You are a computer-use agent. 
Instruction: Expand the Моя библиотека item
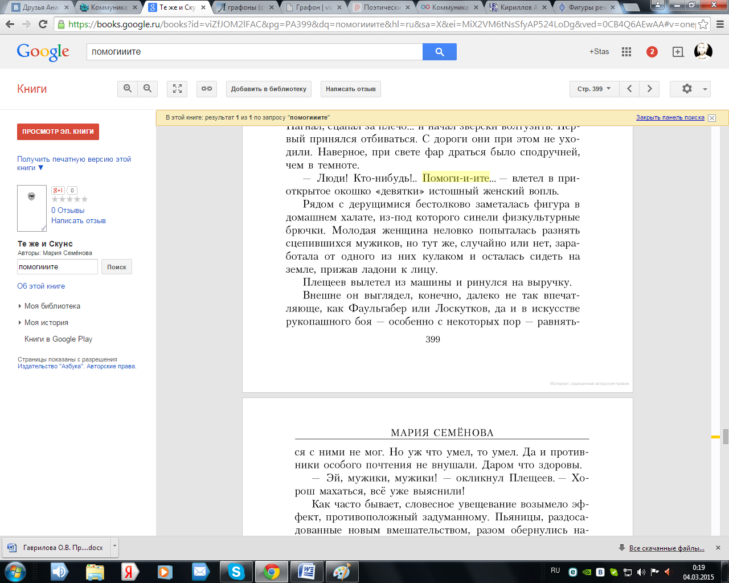[52, 306]
